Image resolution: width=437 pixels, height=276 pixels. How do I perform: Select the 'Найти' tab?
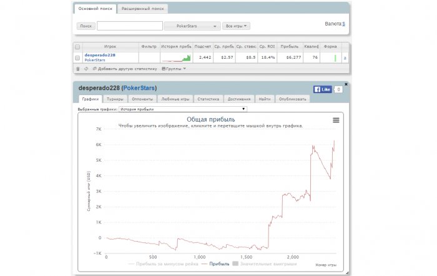coord(265,99)
